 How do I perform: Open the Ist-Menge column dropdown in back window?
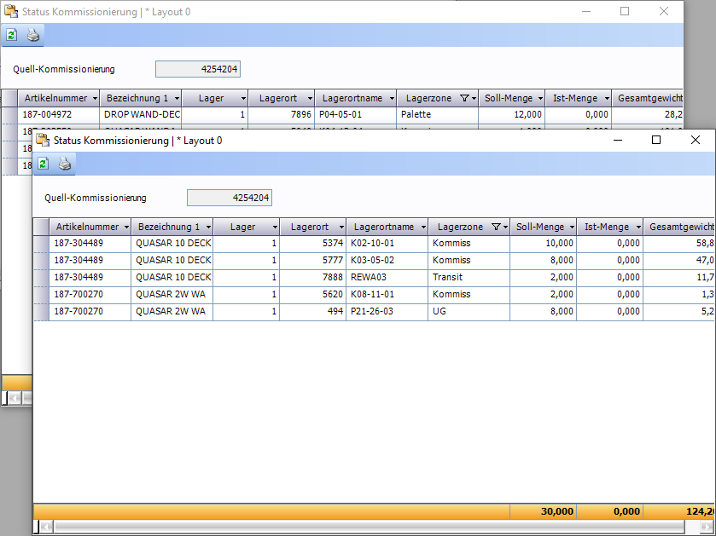pos(605,98)
